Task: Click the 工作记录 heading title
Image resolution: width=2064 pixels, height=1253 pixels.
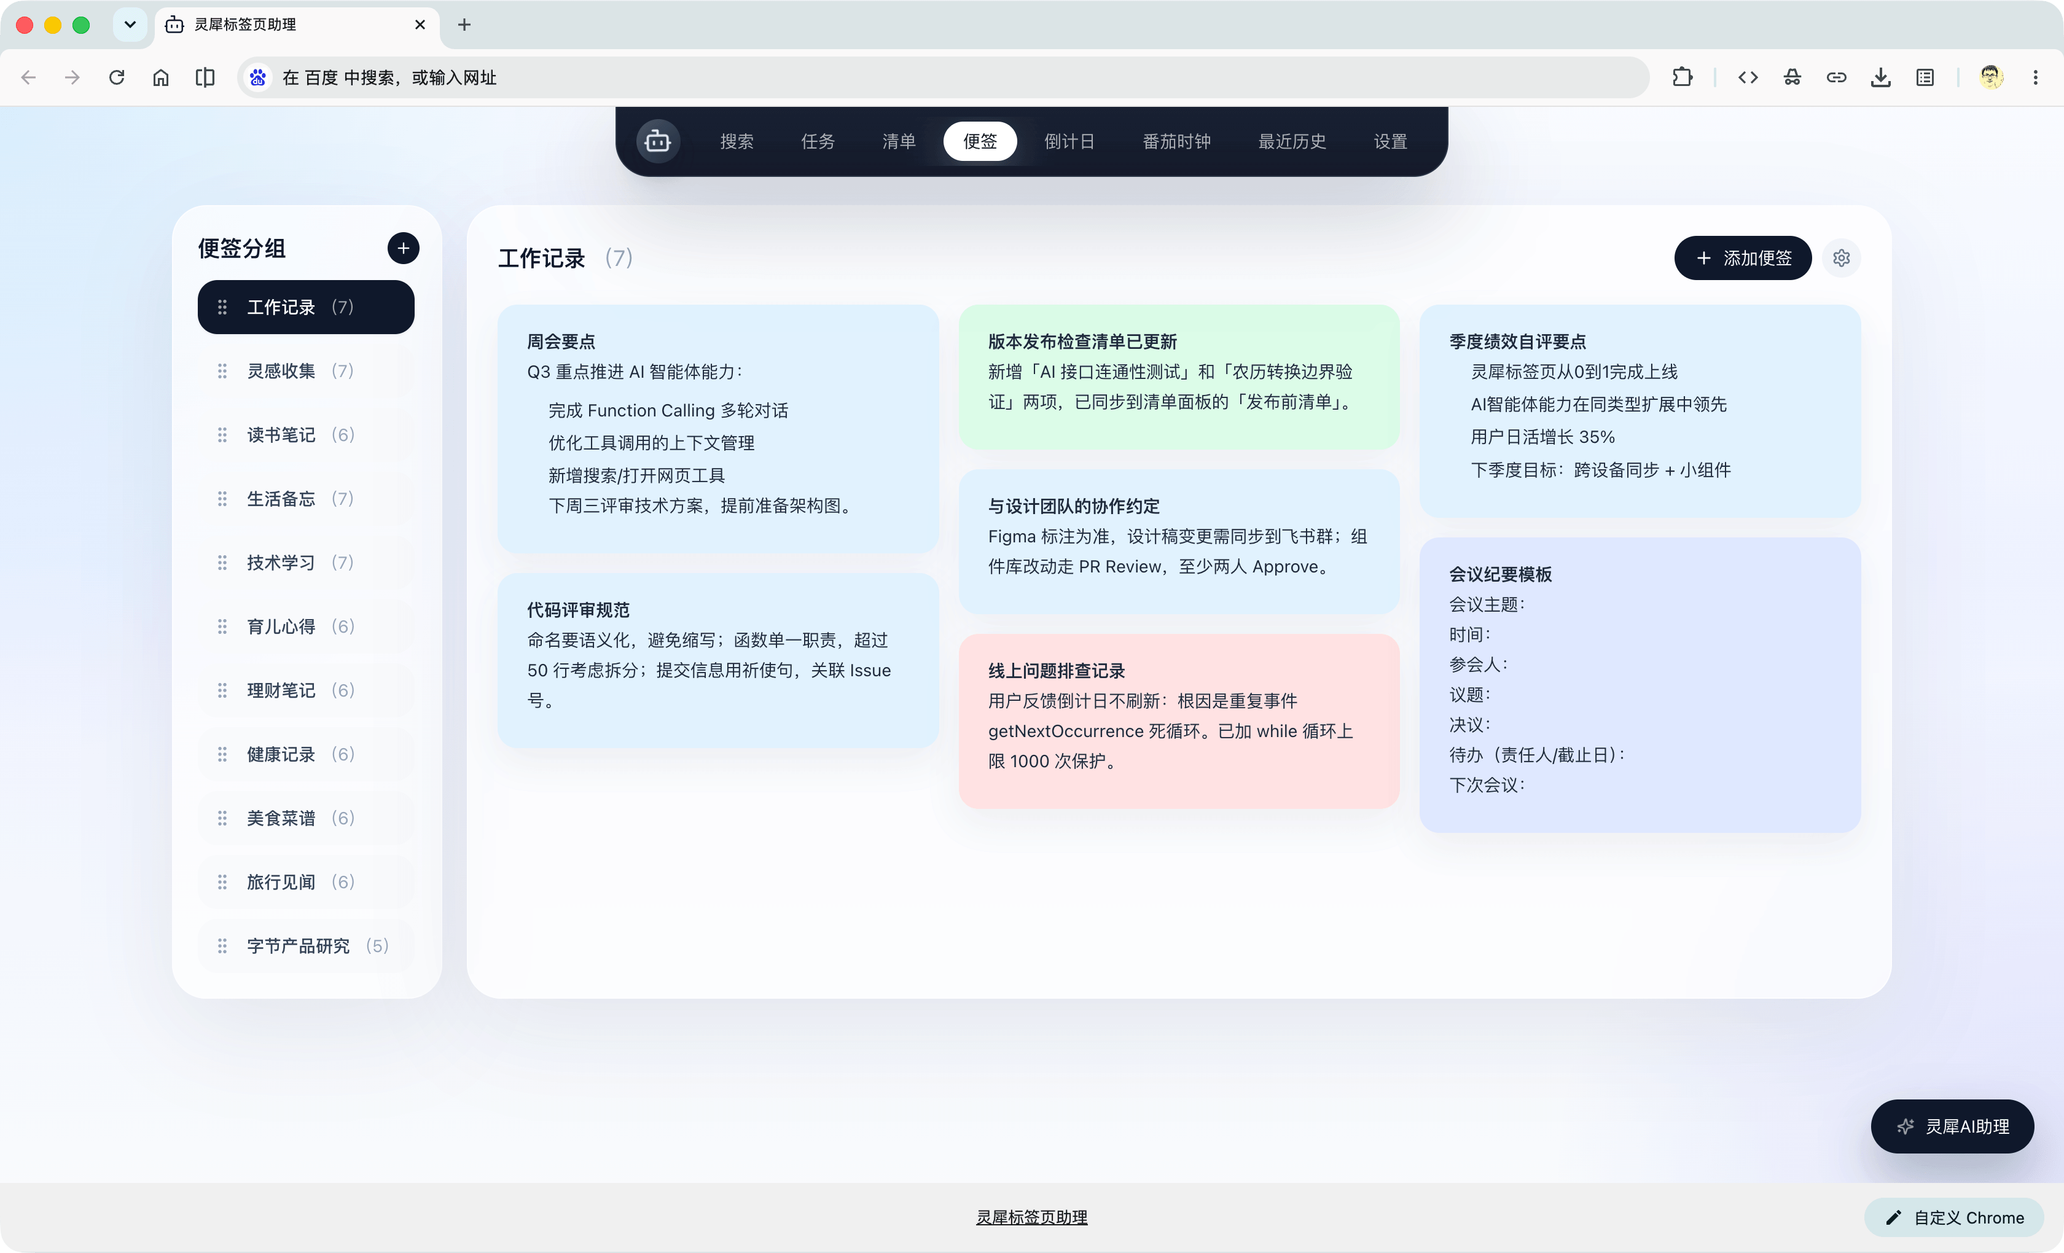Action: pyautogui.click(x=541, y=258)
